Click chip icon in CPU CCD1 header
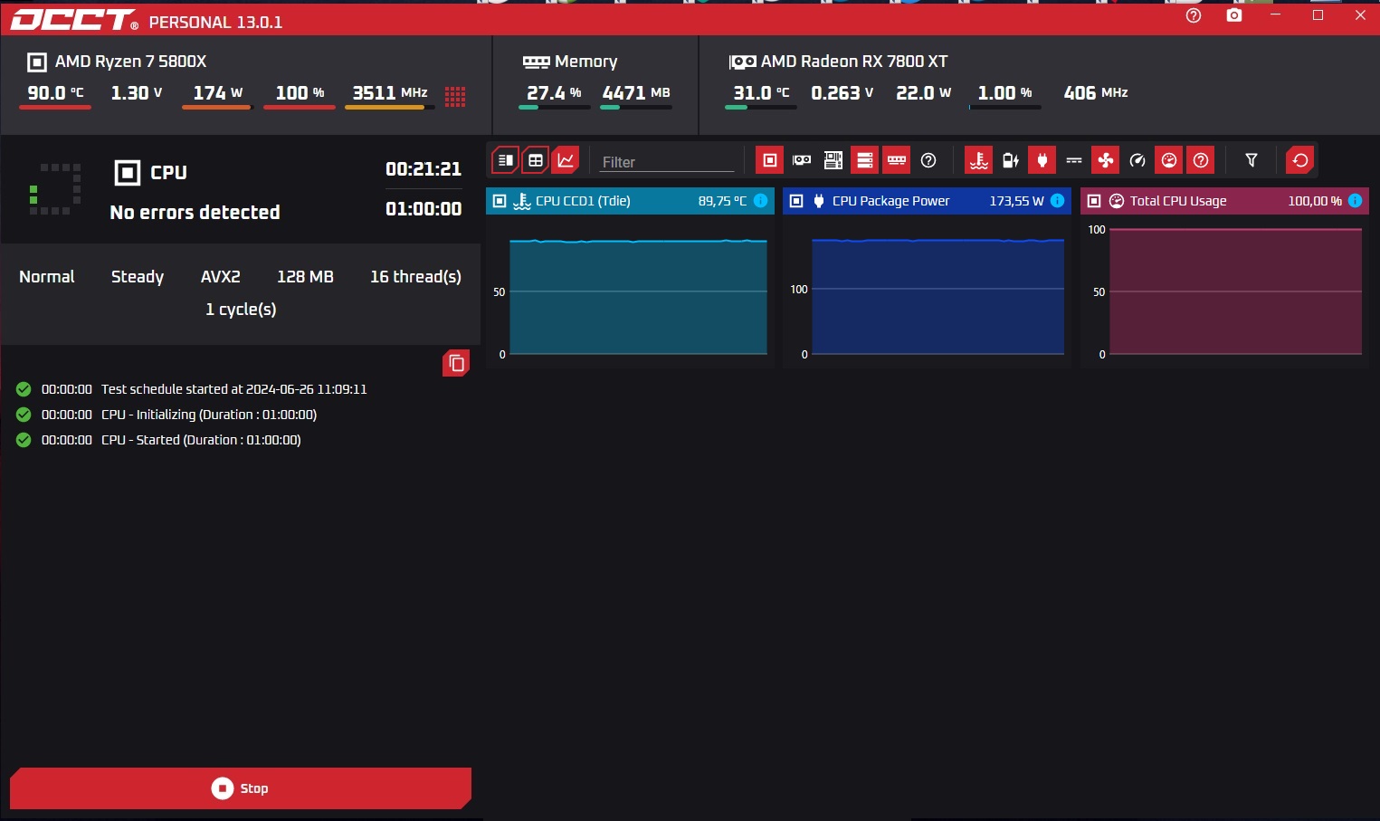The image size is (1380, 821). (x=500, y=201)
